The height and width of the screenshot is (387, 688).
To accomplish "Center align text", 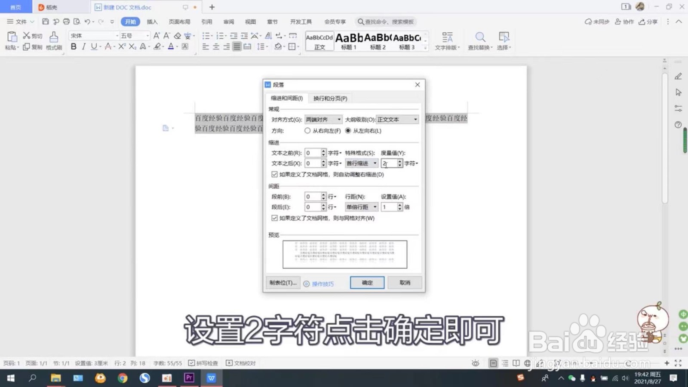I will click(x=216, y=46).
